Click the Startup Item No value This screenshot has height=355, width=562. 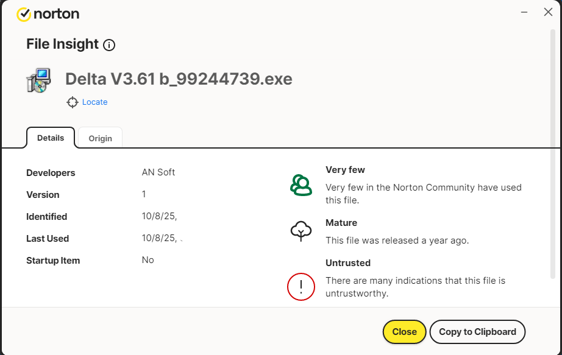coord(148,260)
